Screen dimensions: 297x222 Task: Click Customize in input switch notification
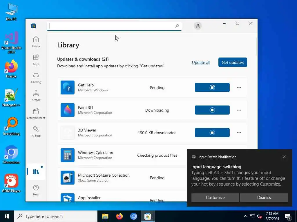point(215,197)
